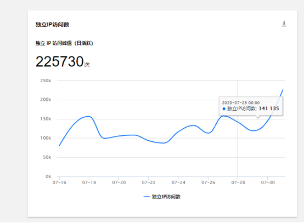This screenshot has width=304, height=223.
Task: Click the 100k y-axis label
Action: 46,138
